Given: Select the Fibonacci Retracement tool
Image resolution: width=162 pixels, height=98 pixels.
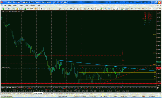Looking at the screenshot, I should tap(64, 9).
